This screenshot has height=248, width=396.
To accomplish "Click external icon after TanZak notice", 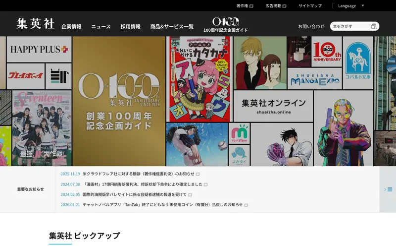I will point(246,205).
